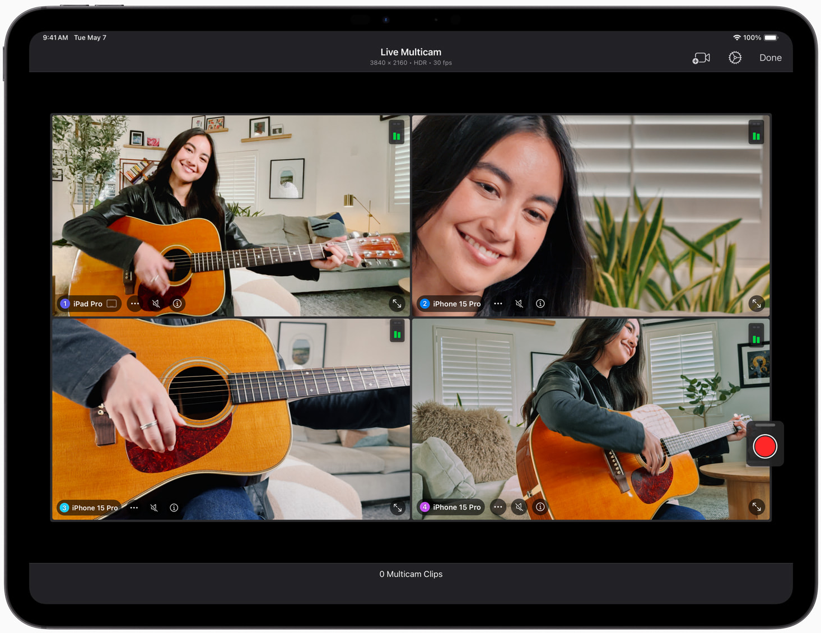
Task: Show info for camera 4 iPhone 15 Pro
Action: tap(540, 507)
